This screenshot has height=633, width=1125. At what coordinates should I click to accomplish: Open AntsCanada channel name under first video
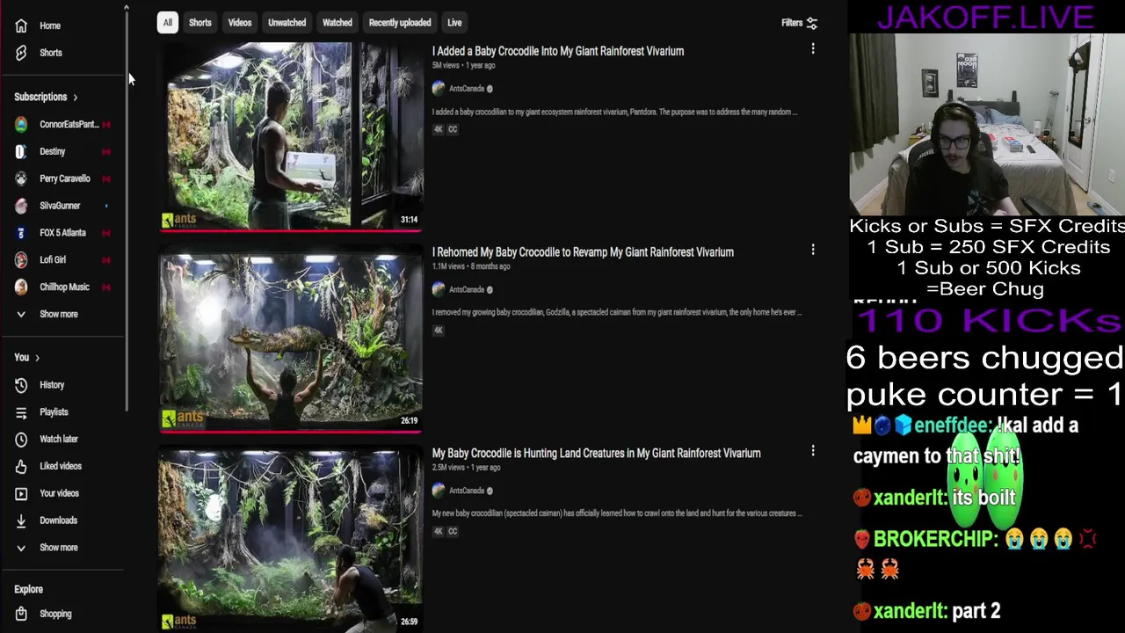[467, 89]
